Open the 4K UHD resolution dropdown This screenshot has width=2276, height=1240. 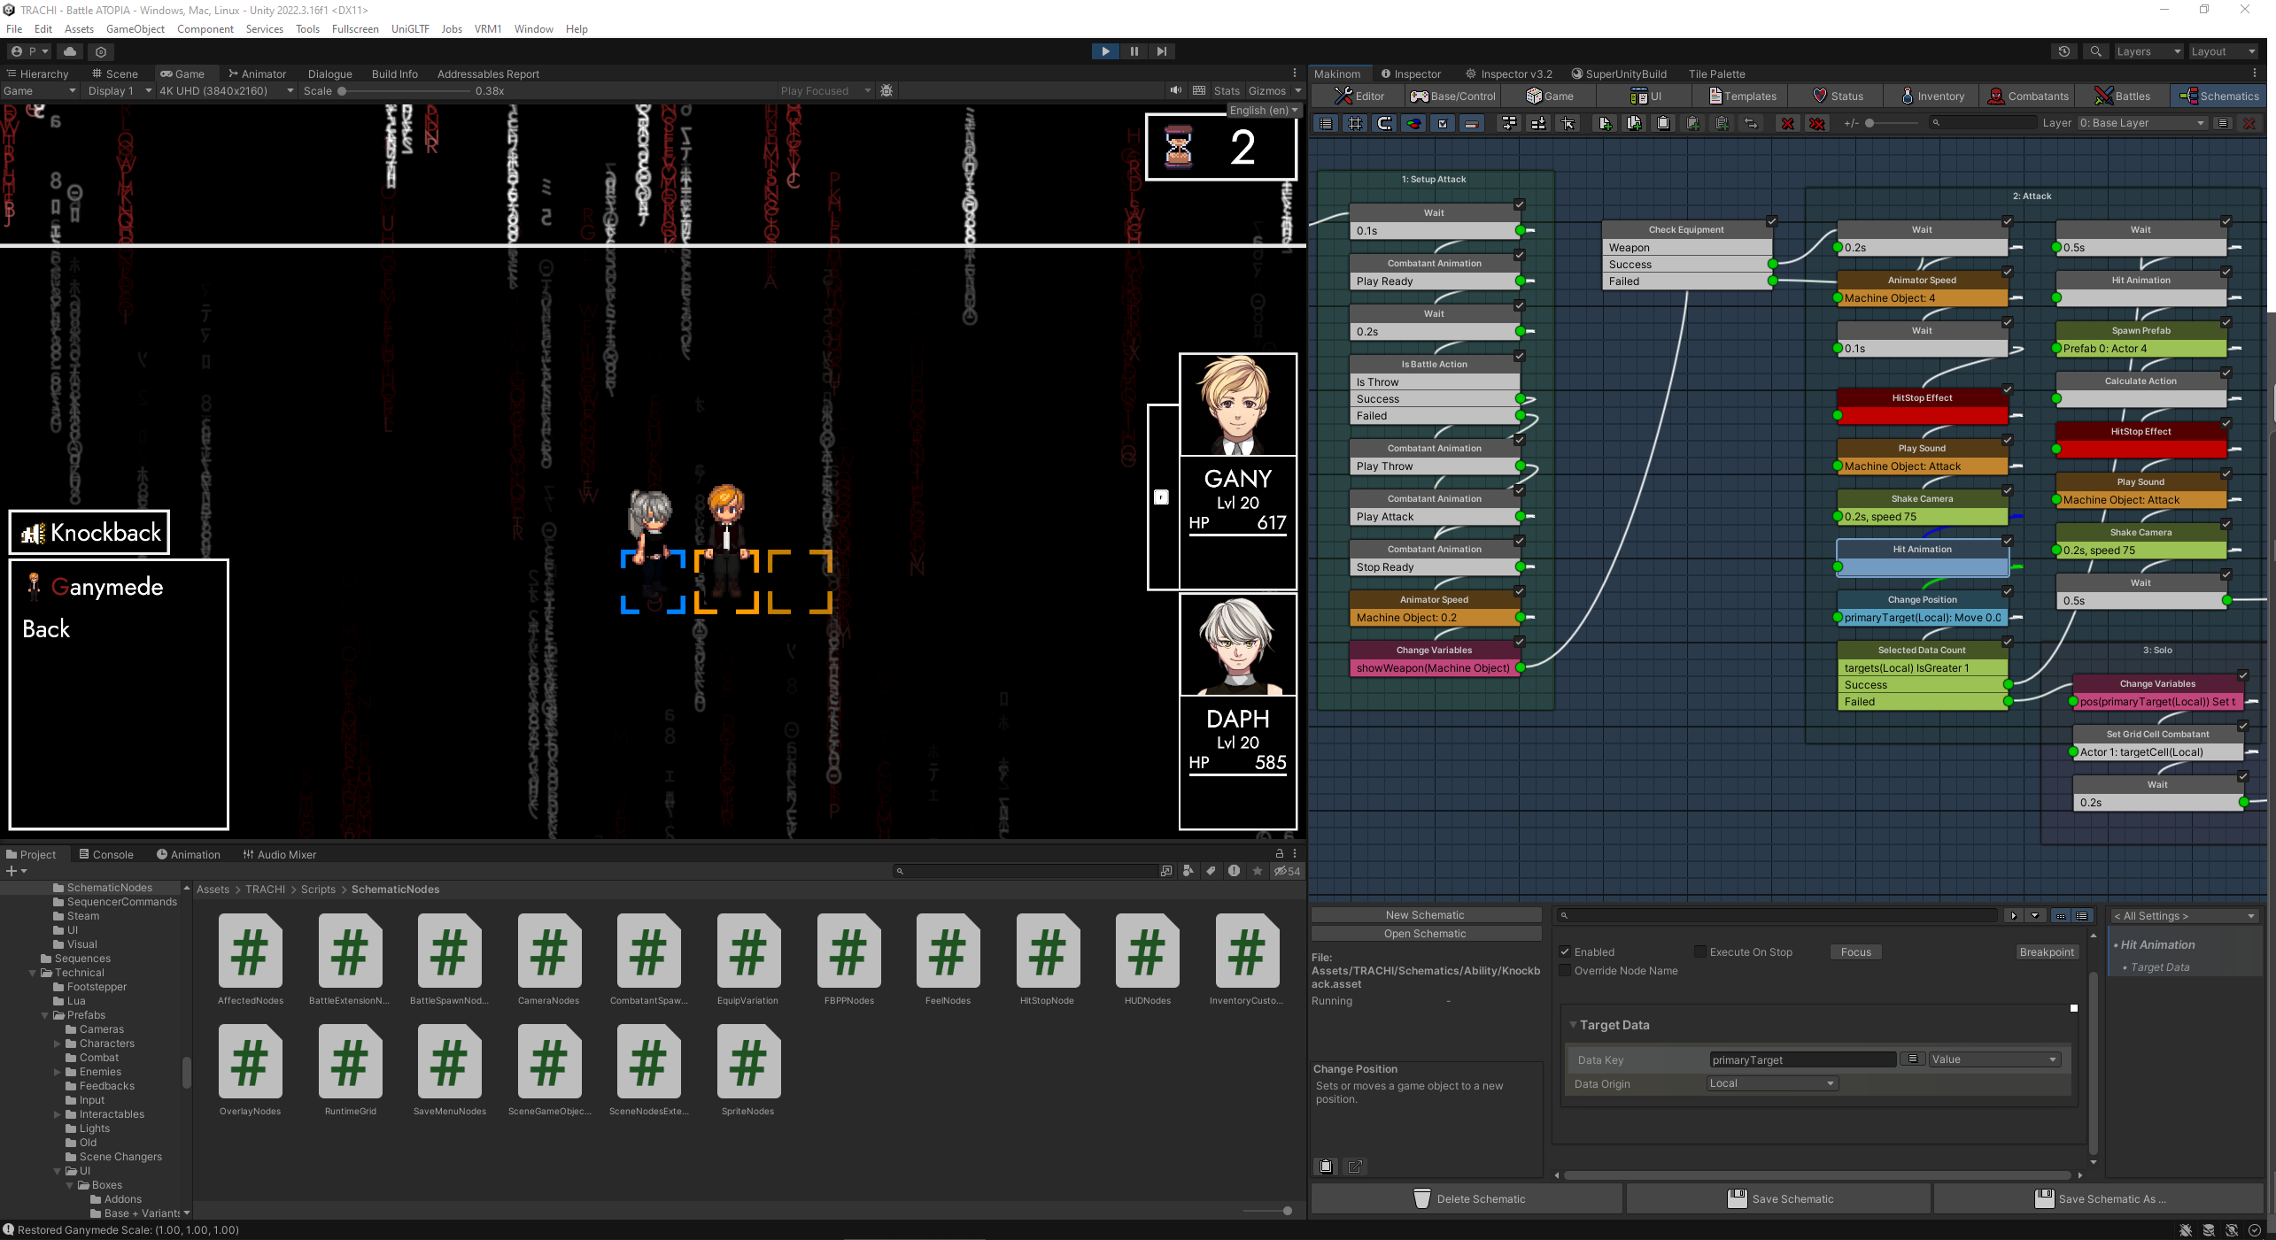tap(226, 90)
